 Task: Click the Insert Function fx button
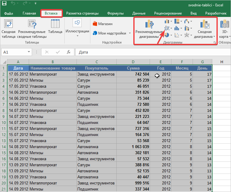point(69,52)
